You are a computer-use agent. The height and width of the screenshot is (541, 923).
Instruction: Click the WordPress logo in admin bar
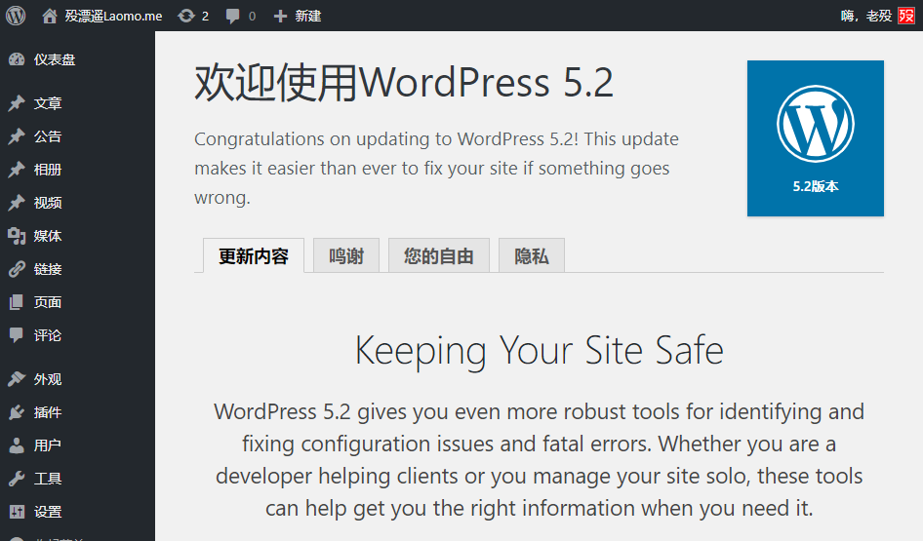pyautogui.click(x=16, y=16)
